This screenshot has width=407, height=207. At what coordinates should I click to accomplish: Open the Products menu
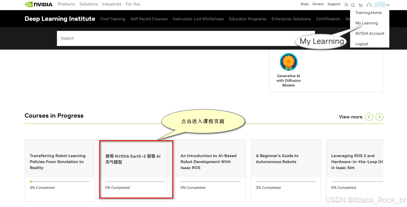pyautogui.click(x=66, y=4)
